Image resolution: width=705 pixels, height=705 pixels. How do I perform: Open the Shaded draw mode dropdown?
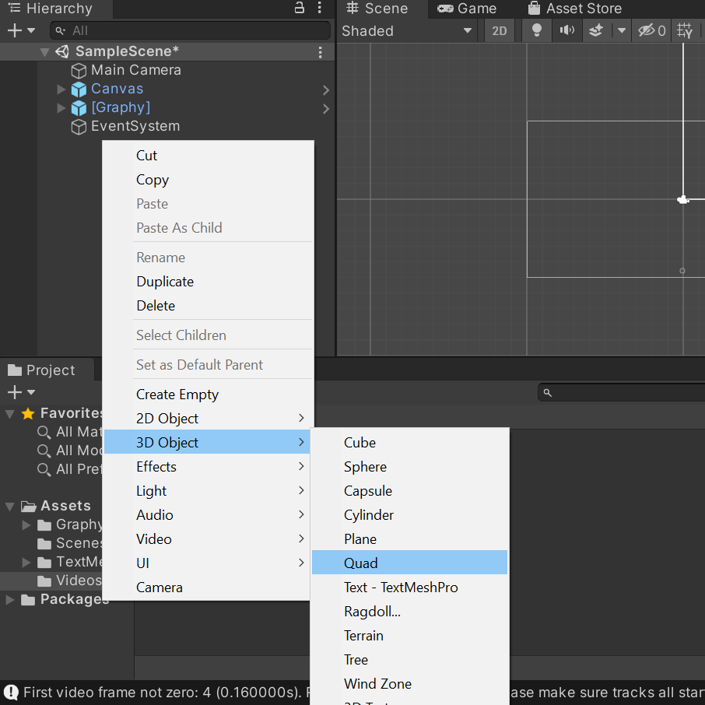pos(407,31)
